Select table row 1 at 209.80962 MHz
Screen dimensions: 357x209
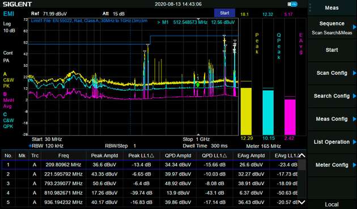pos(150,165)
